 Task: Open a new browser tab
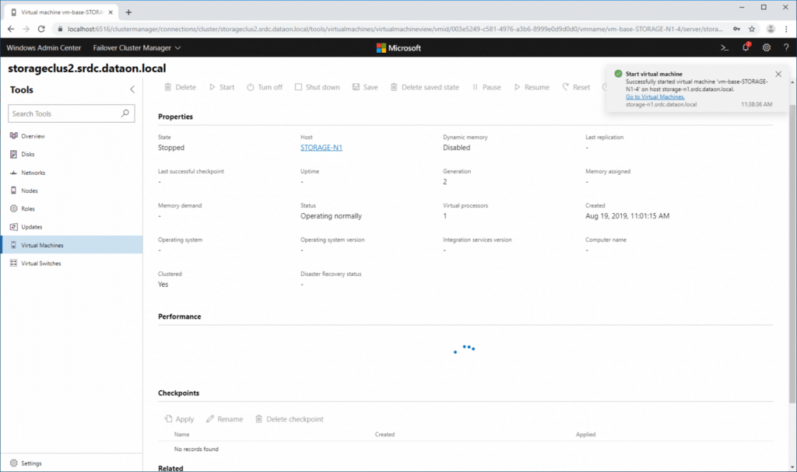tap(128, 12)
